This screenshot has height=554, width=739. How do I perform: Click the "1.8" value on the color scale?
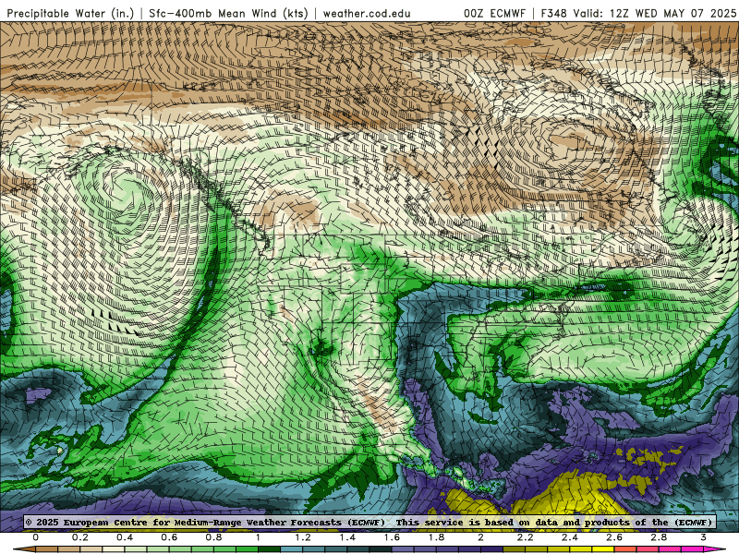click(x=436, y=537)
